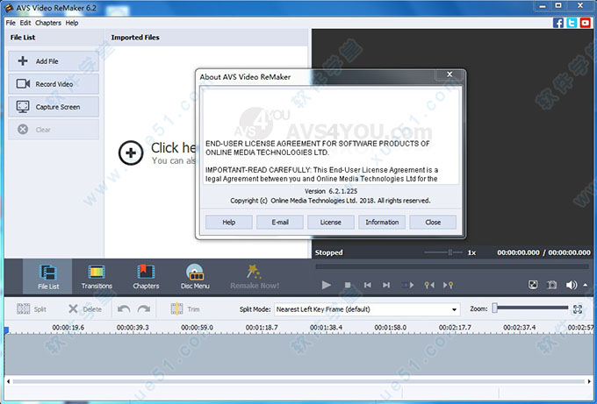Image resolution: width=597 pixels, height=404 pixels.
Task: Open the YouTube channel icon
Action: 586,23
